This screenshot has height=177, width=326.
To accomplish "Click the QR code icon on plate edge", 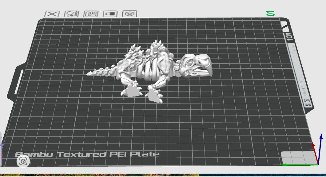I will coord(308,104).
